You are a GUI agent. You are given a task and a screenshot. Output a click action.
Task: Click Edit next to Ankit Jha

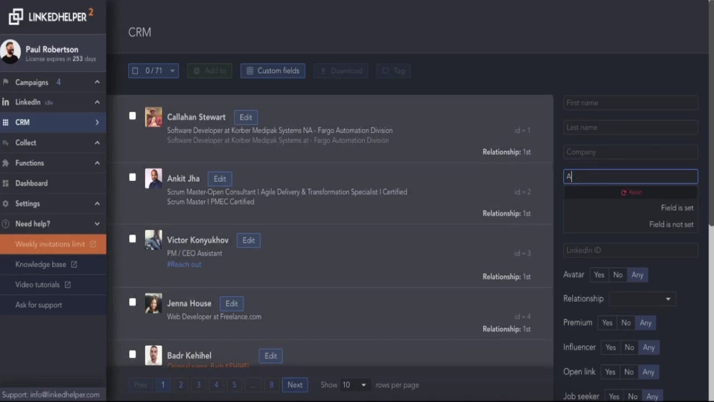point(220,179)
